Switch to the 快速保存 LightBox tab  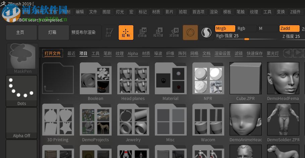(255, 54)
